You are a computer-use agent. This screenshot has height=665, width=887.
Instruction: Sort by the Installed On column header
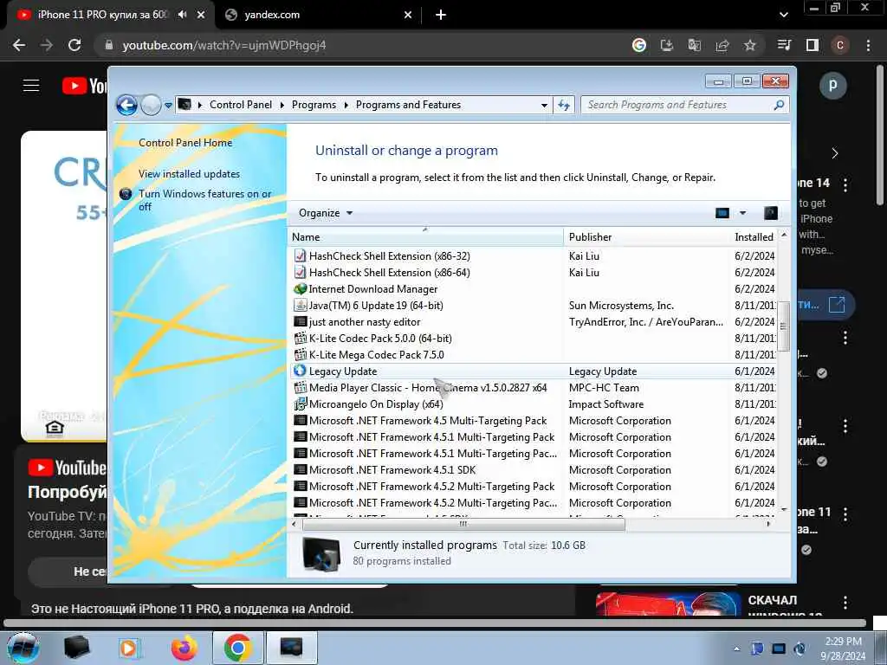click(x=754, y=237)
